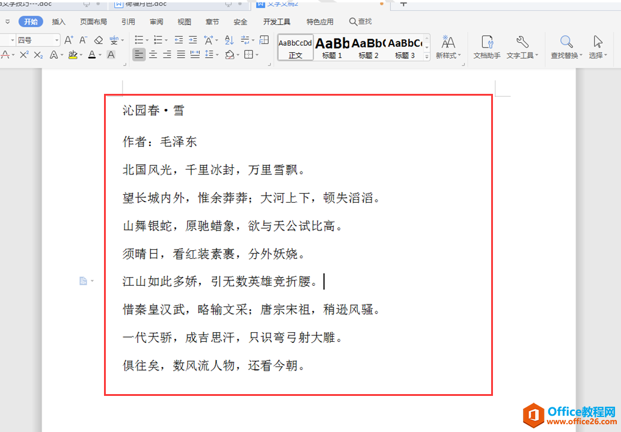This screenshot has height=432, width=621.
Task: Expand the bulleted list options arrow
Action: point(147,40)
